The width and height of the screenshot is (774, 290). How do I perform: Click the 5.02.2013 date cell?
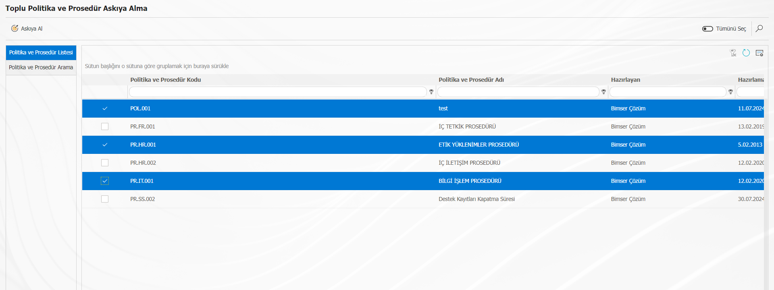pos(750,145)
